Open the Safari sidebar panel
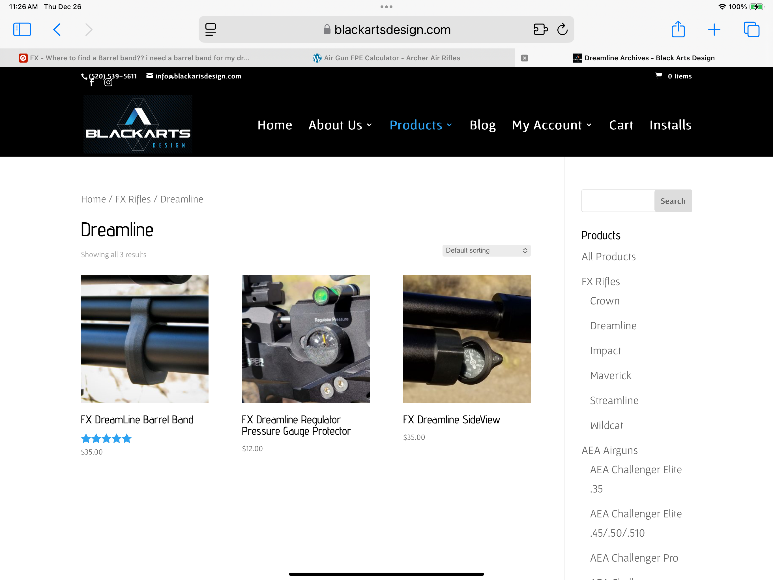This screenshot has height=580, width=773. click(x=22, y=29)
